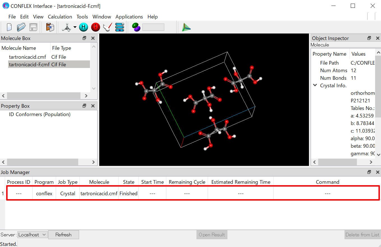Toggle the cyan H hydrogen icon
The image size is (381, 247).
coord(84,27)
